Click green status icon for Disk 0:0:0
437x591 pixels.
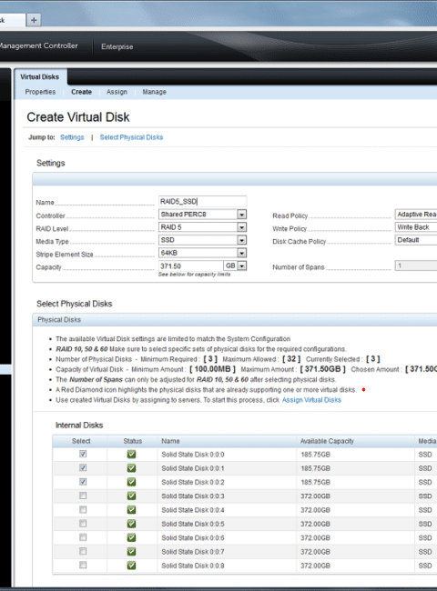coord(131,455)
